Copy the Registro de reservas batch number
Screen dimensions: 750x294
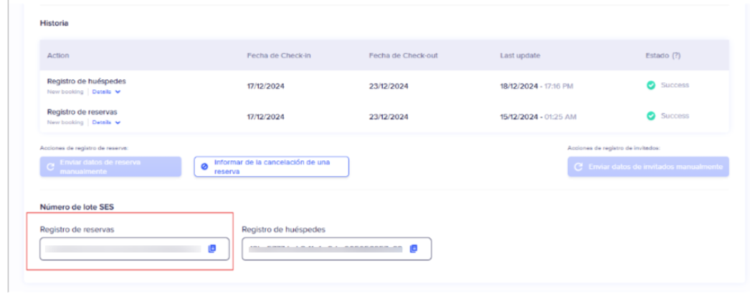tap(212, 249)
